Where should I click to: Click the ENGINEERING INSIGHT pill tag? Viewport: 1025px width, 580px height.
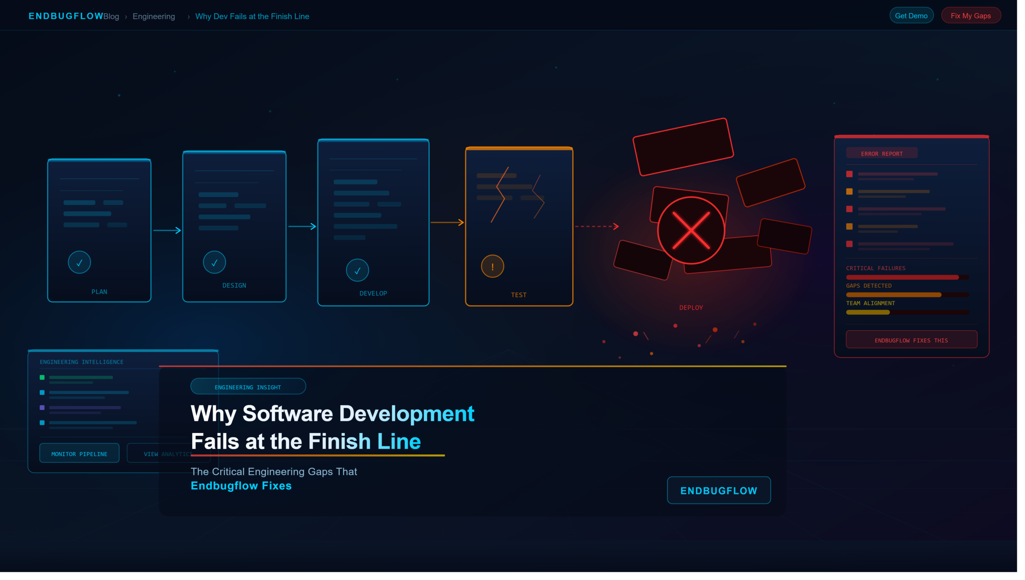coord(248,387)
